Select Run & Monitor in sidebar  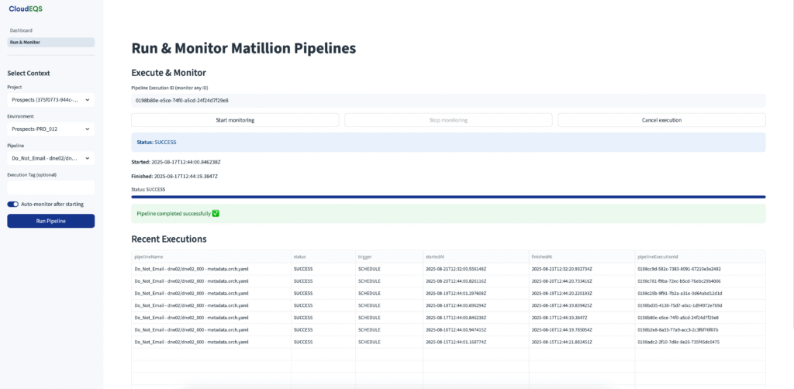coord(50,43)
